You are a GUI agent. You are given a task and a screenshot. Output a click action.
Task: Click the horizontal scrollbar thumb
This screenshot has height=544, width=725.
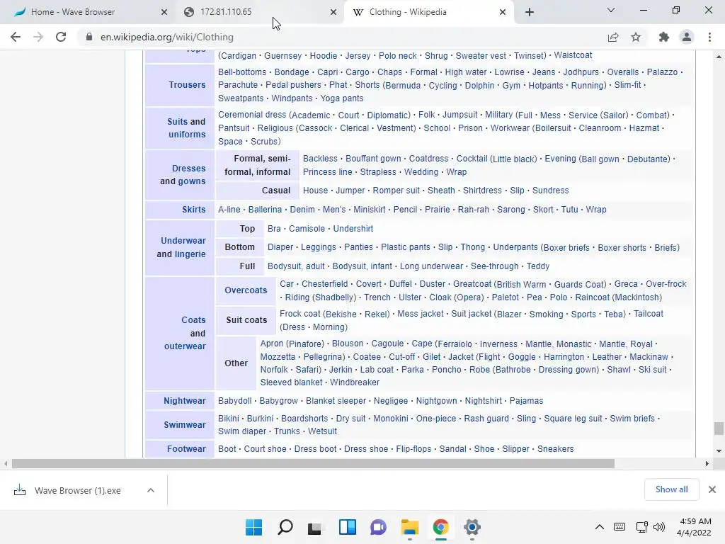(x=313, y=463)
